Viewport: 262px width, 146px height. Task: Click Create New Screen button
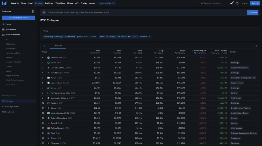click(18, 18)
